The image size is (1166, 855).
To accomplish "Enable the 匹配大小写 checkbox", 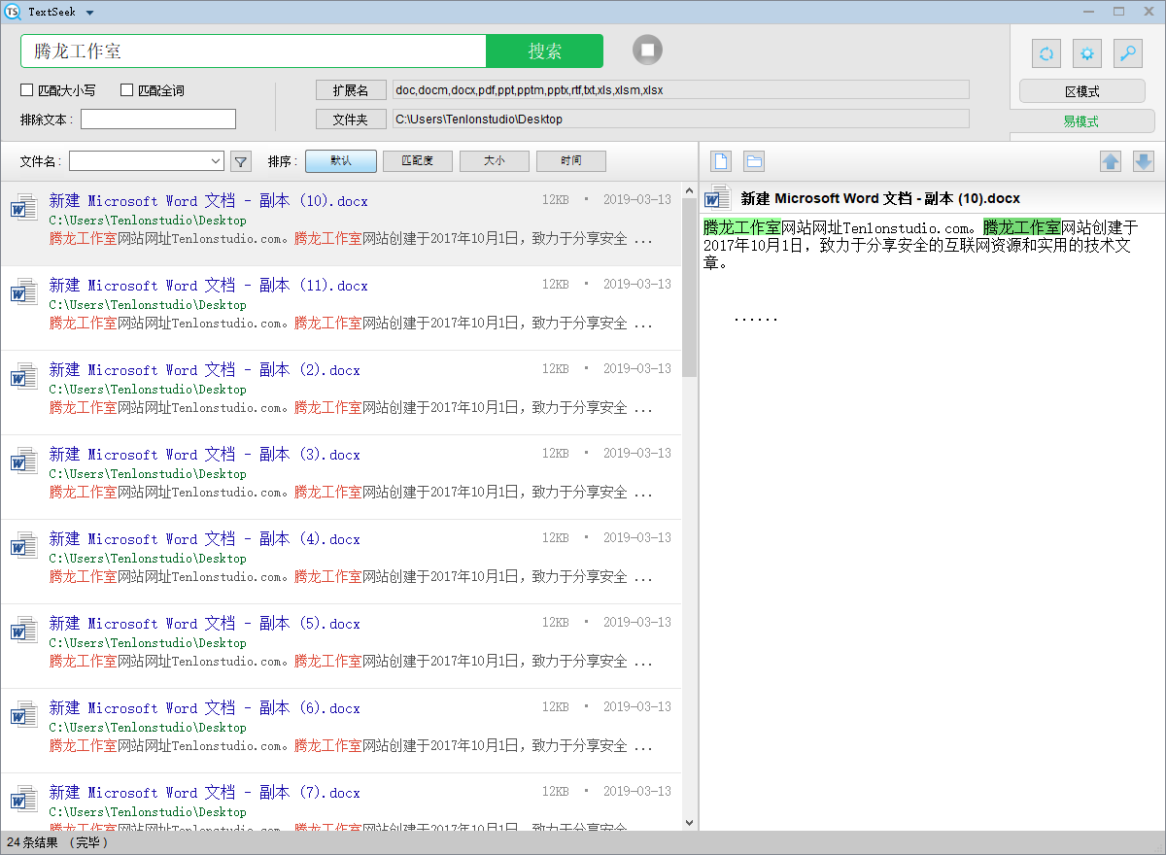I will point(27,90).
